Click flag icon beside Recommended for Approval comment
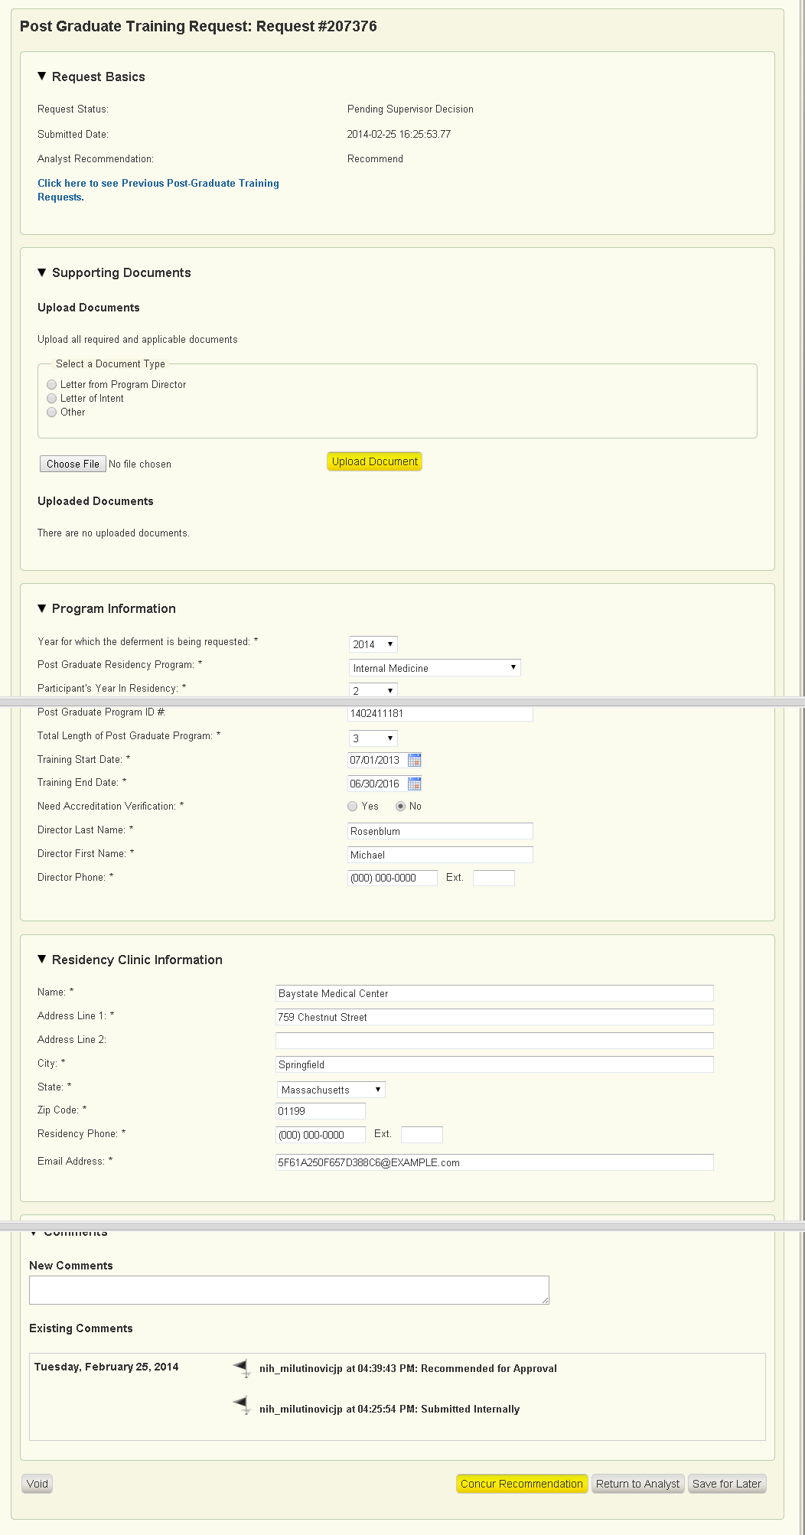The height and width of the screenshot is (1535, 805). [x=243, y=1367]
